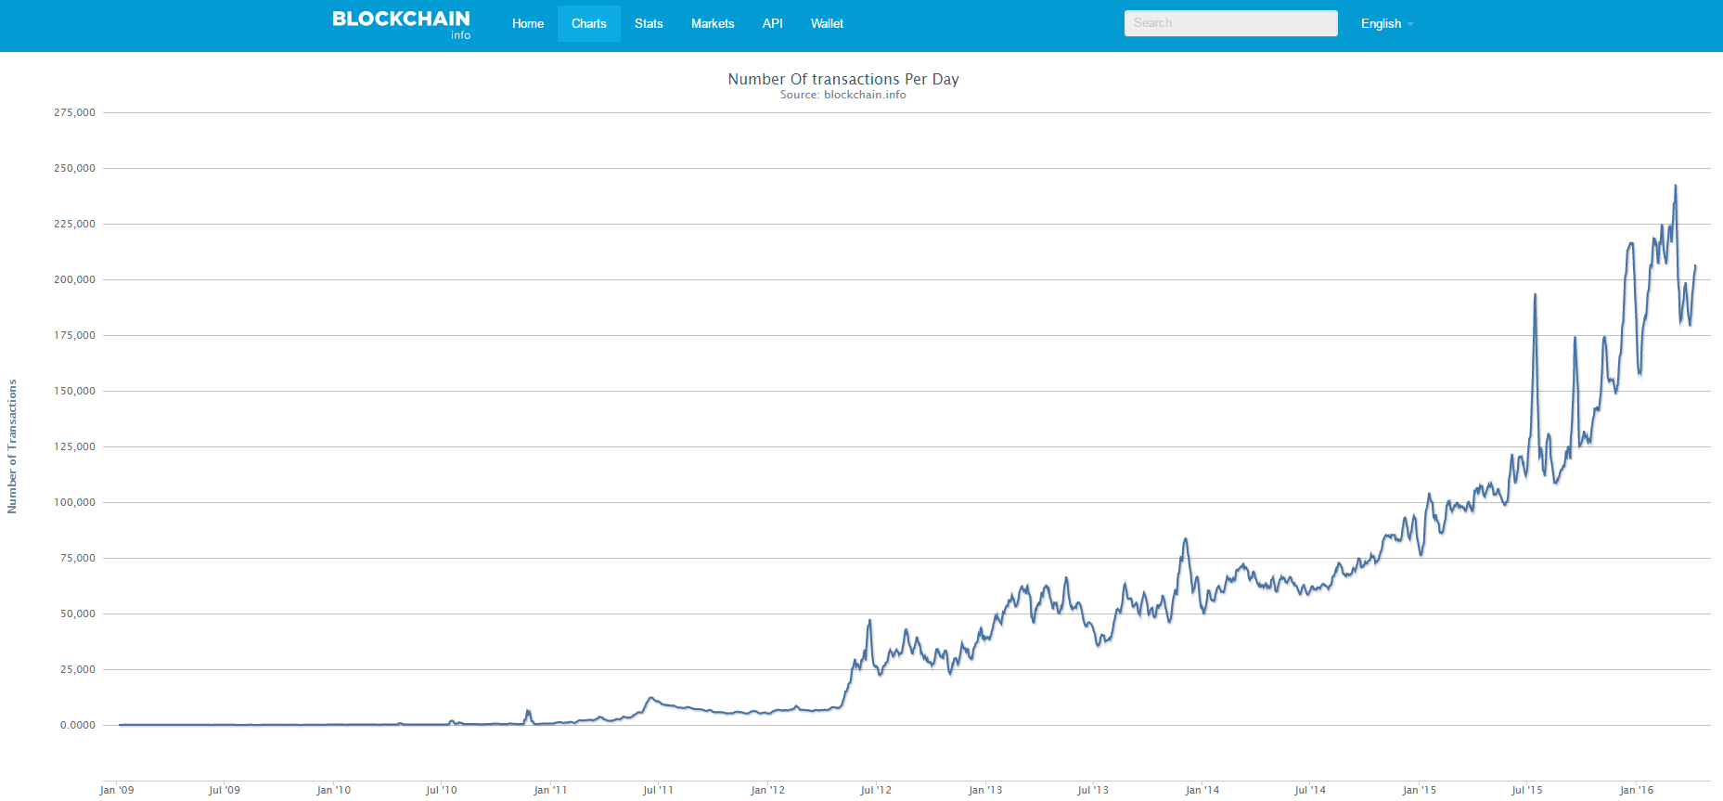Image resolution: width=1723 pixels, height=801 pixels.
Task: Click the Jan '09 x-axis label
Action: tap(117, 790)
